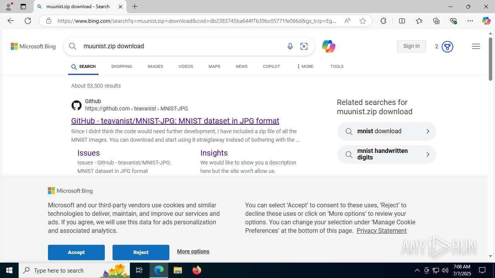This screenshot has height=278, width=495.
Task: Open the profile avatar icon
Action: click(x=9, y=7)
